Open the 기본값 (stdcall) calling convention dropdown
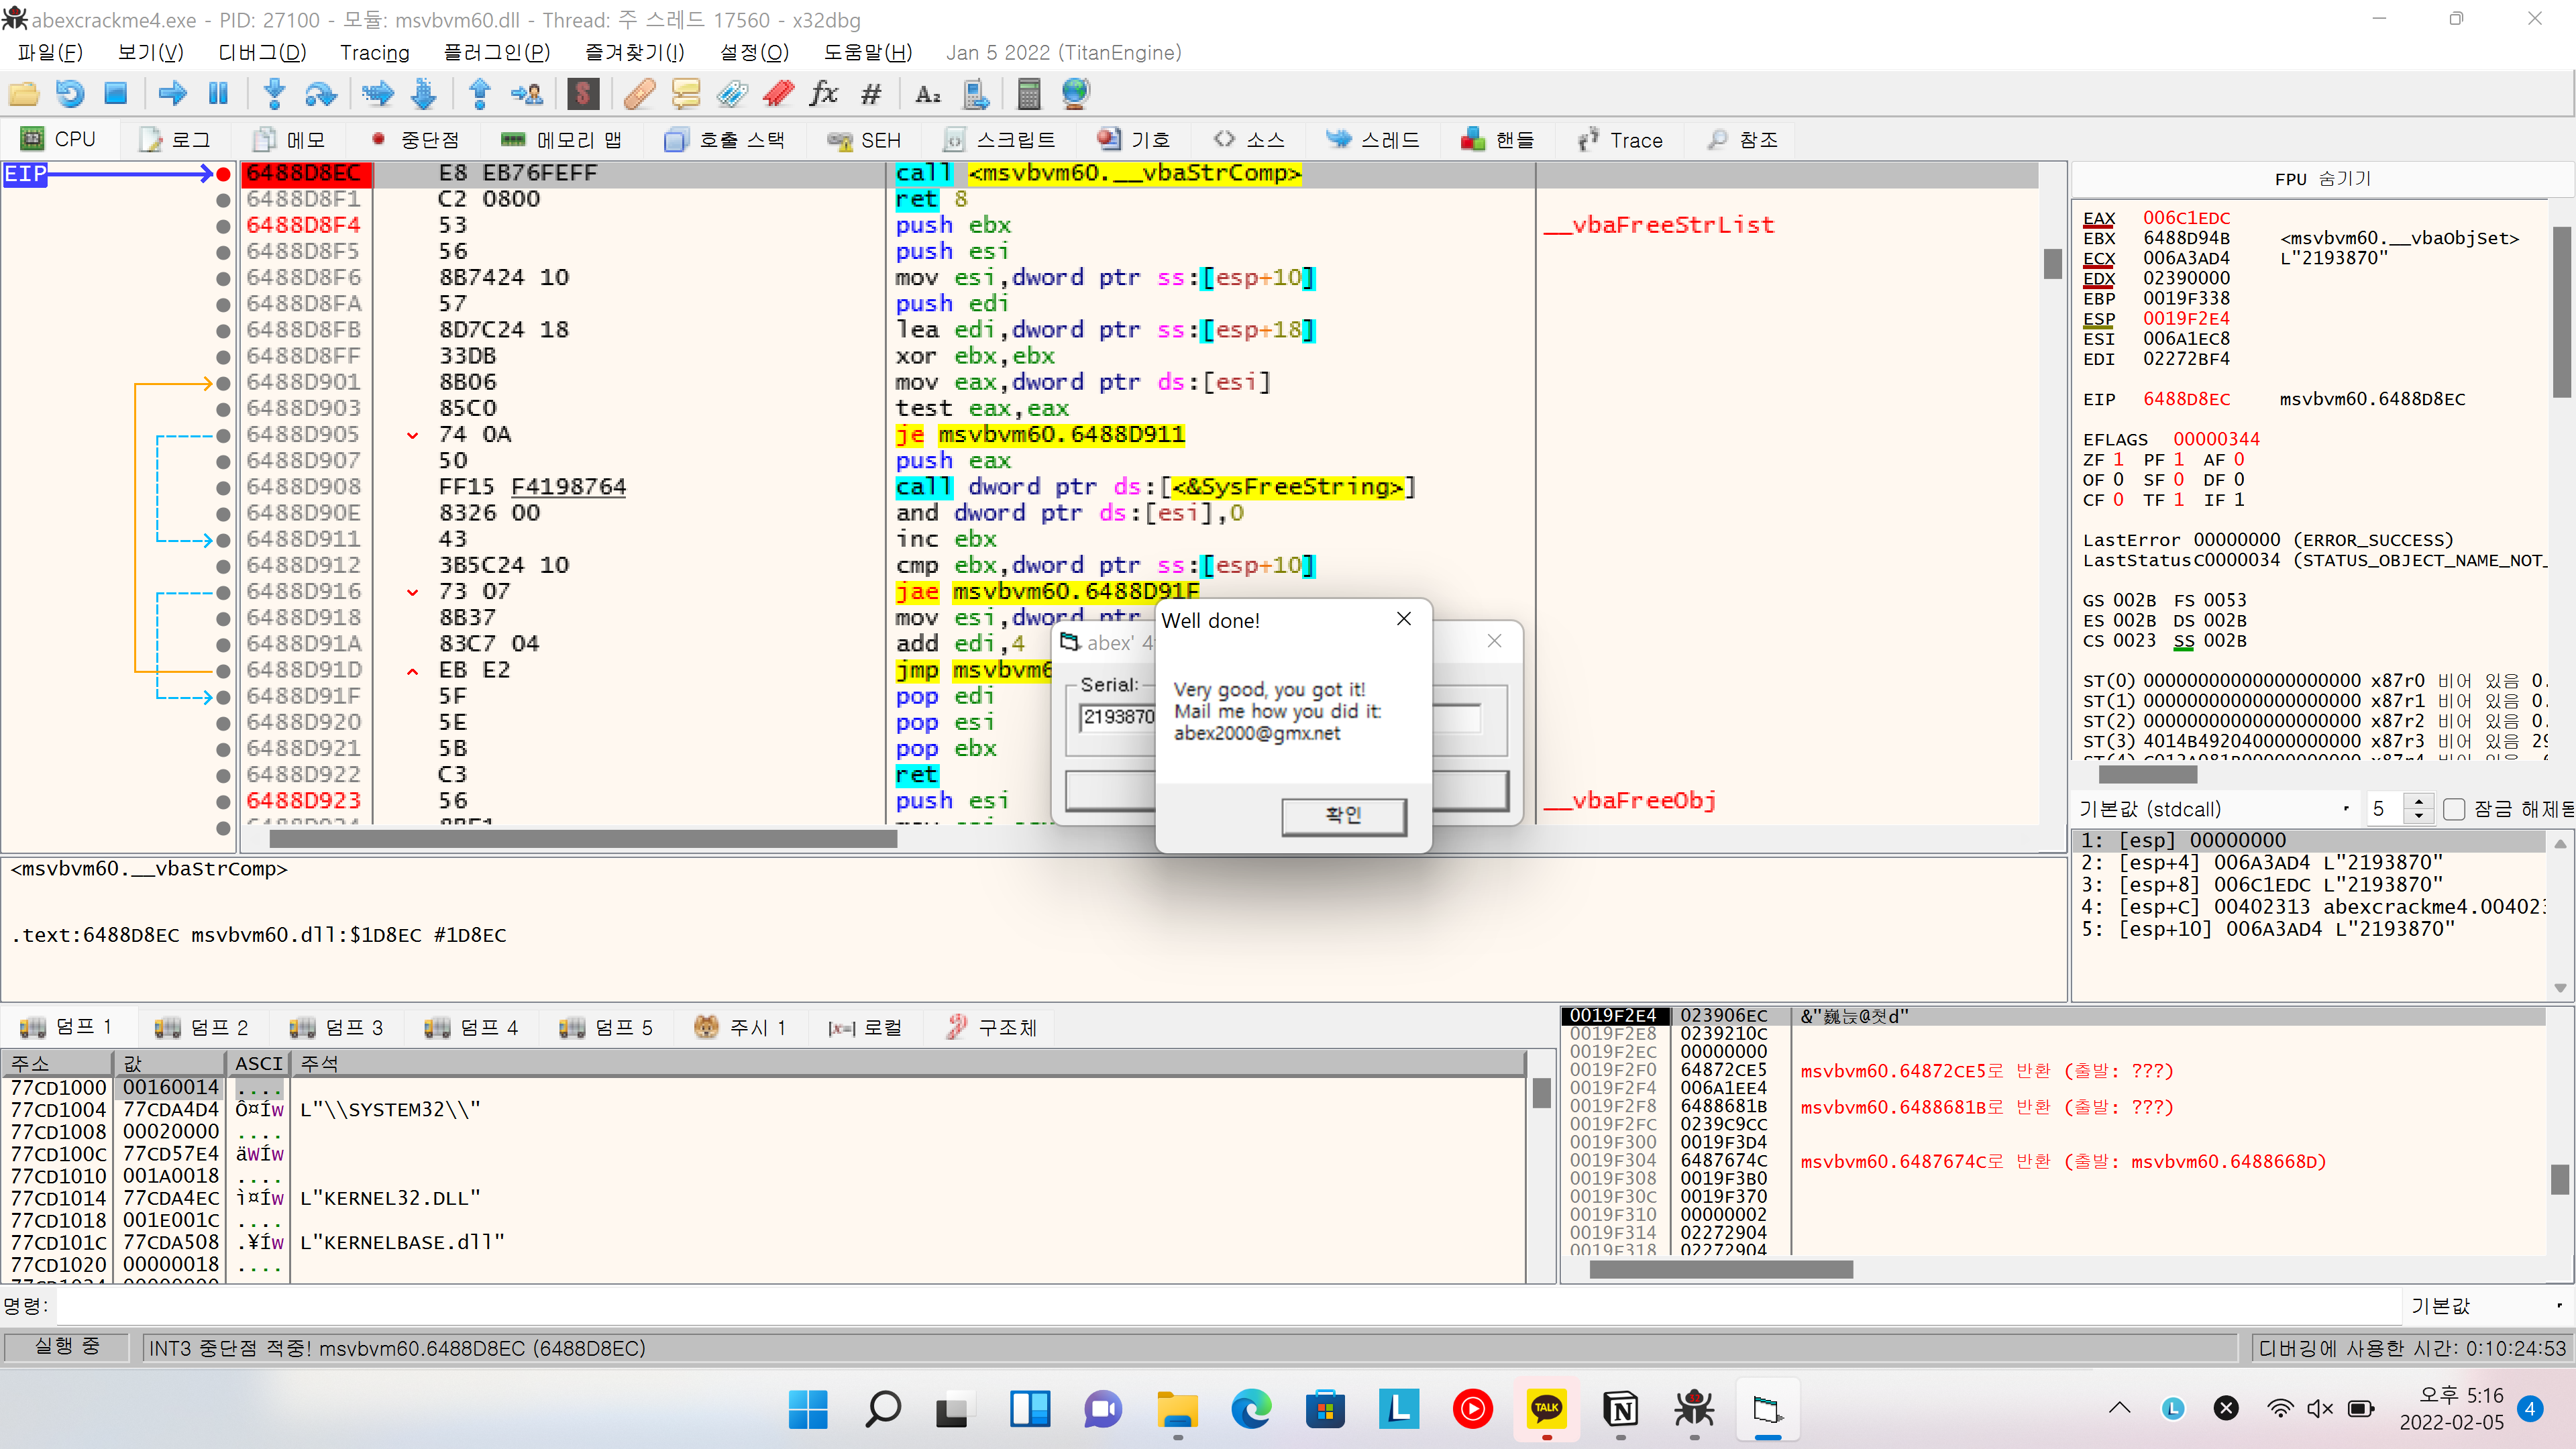 coord(2215,809)
